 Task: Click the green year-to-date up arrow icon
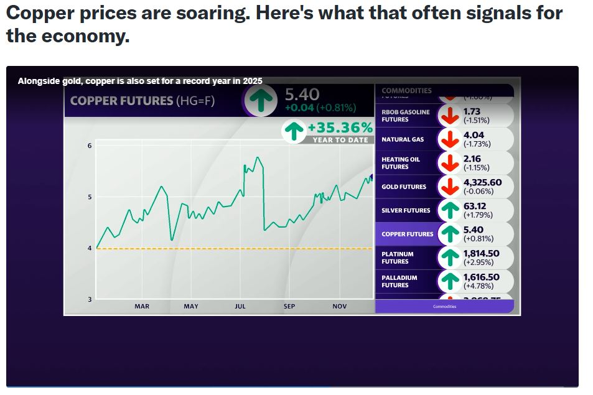(x=293, y=131)
